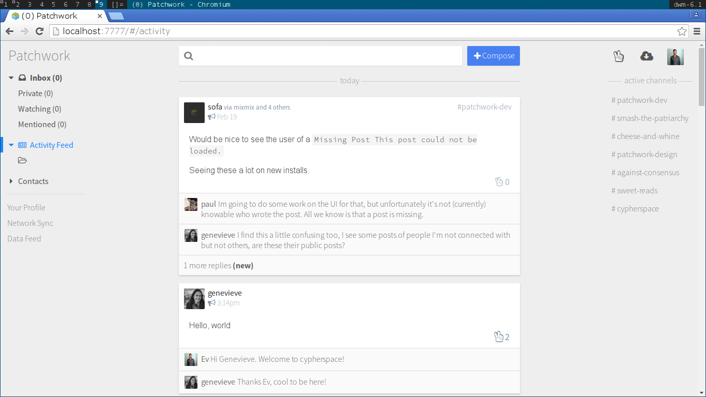The height and width of the screenshot is (397, 706).
Task: Click the hand-sign icon in top right
Action: coord(619,56)
